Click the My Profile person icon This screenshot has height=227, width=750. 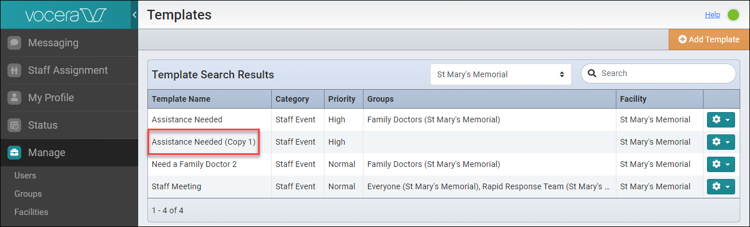[x=15, y=98]
